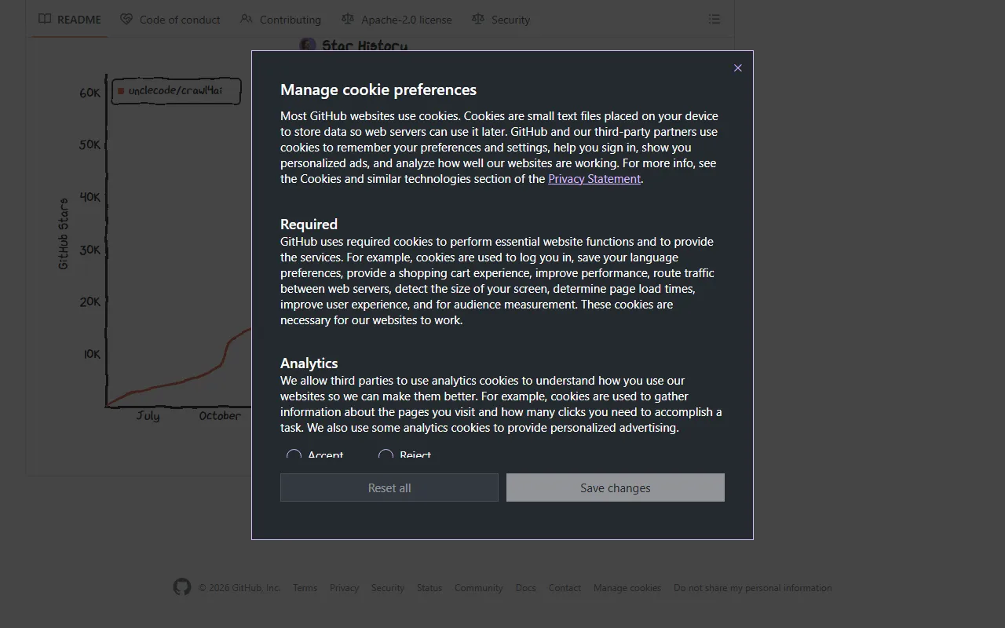Close the cookie preferences dialog
The height and width of the screenshot is (628, 1005).
[x=737, y=68]
